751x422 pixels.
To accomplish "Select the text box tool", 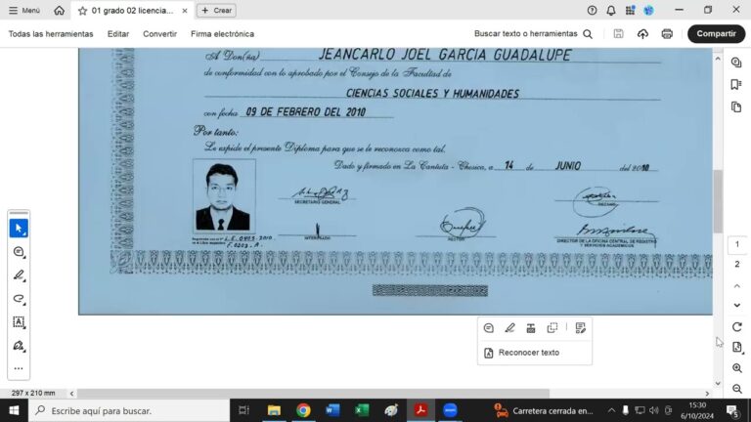I will (x=19, y=322).
